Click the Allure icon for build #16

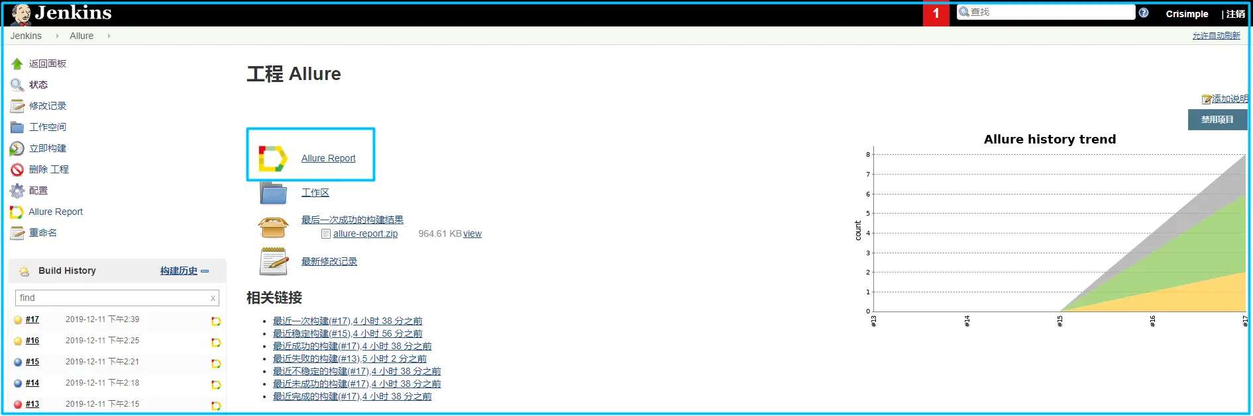click(x=216, y=343)
